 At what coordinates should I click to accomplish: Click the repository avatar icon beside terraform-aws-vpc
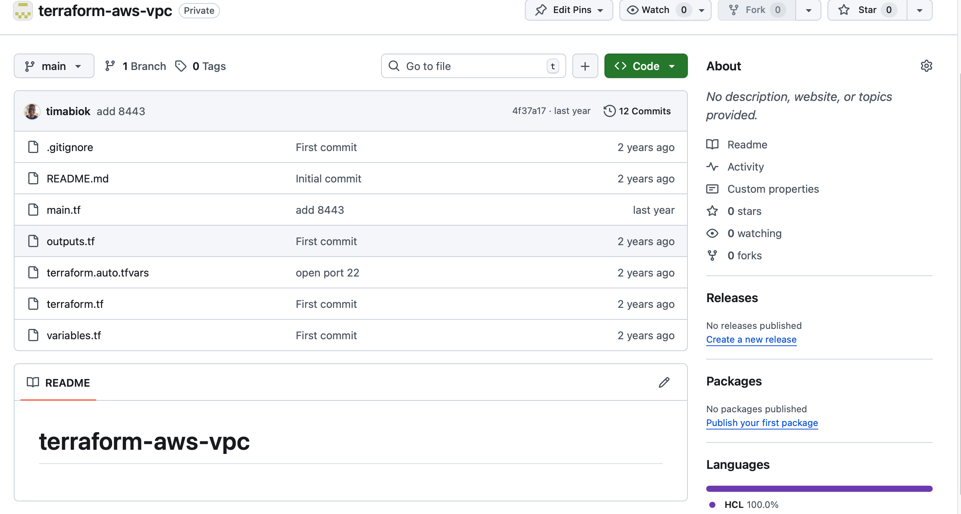click(x=23, y=11)
